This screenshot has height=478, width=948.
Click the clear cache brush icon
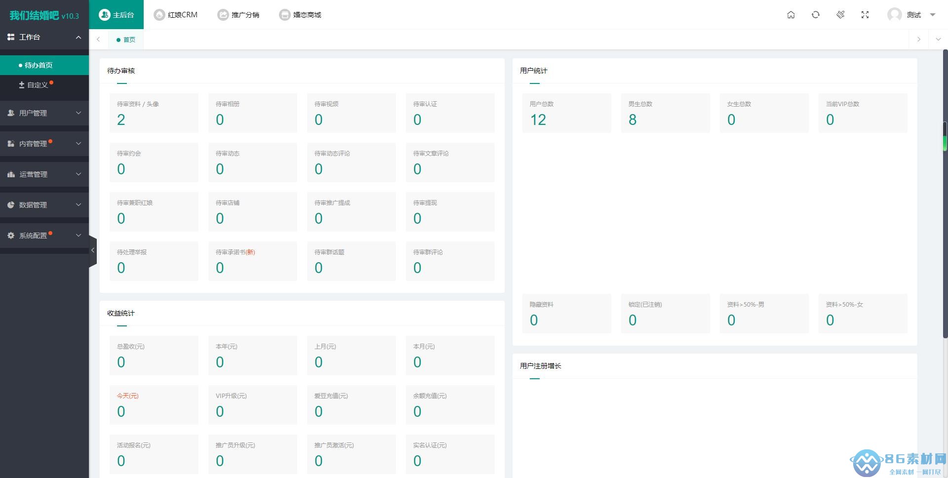pyautogui.click(x=840, y=15)
